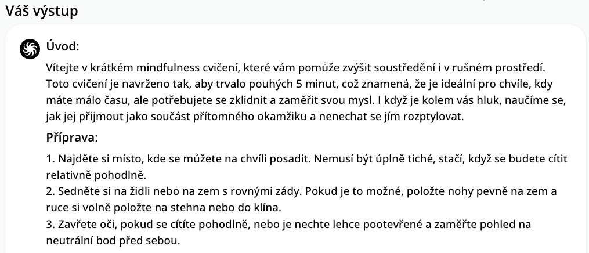
Task: Click the line 'ruce si volně položte'
Action: pos(164,208)
